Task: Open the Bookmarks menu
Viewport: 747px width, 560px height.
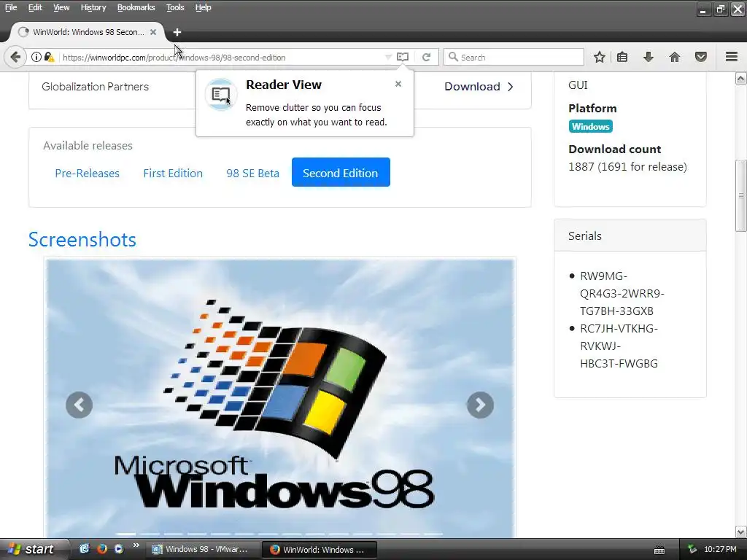Action: [136, 7]
